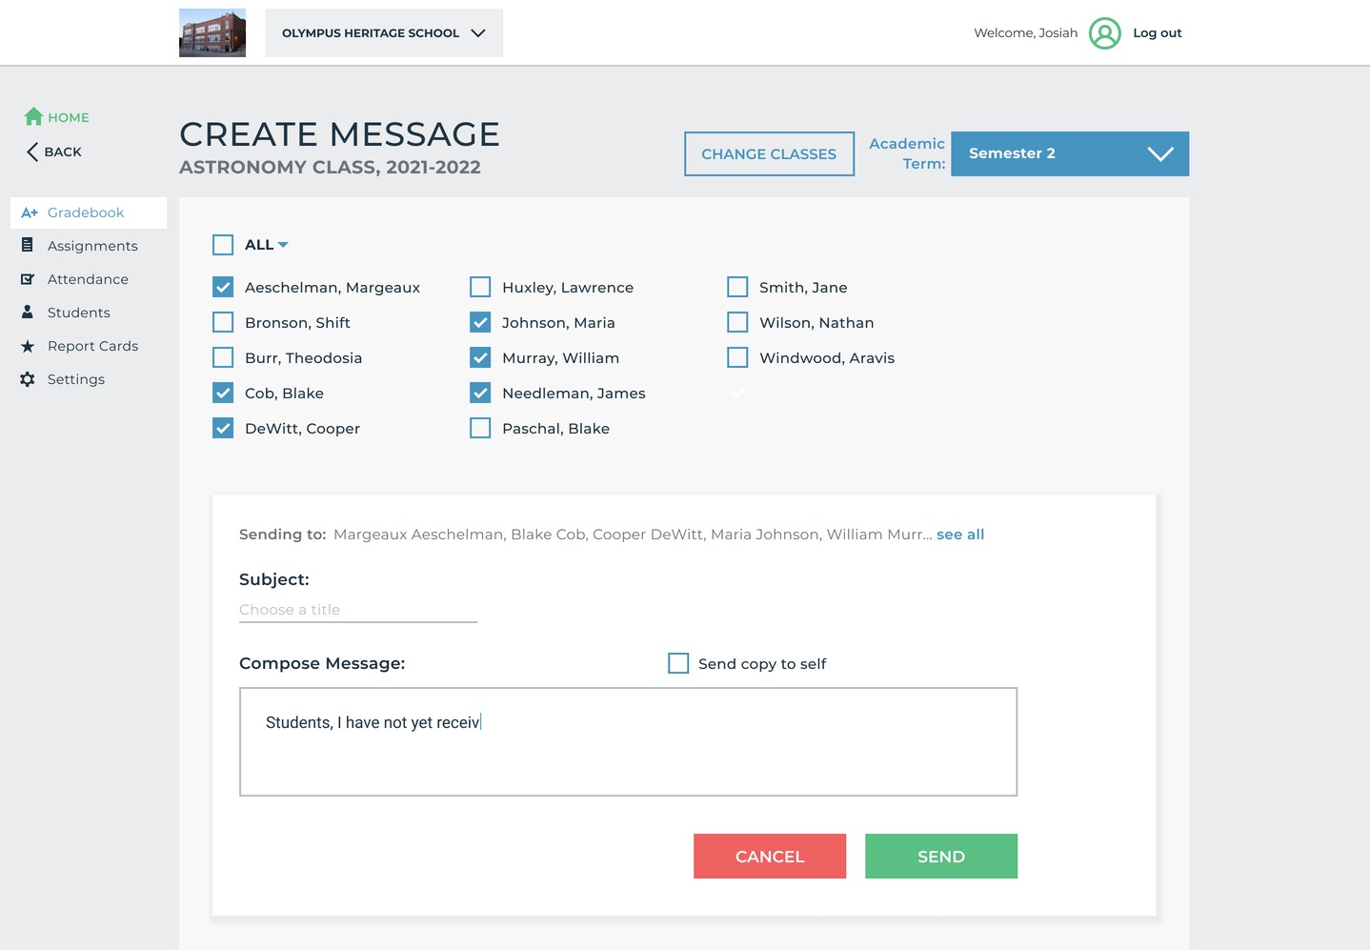Select the Gradebook A+ icon in the sidebar
The image size is (1370, 950).
point(30,212)
